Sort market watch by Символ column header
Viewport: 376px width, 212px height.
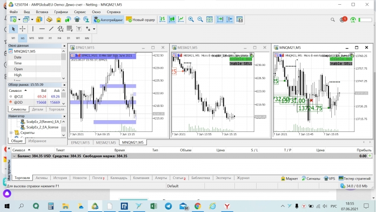pyautogui.click(x=16, y=90)
